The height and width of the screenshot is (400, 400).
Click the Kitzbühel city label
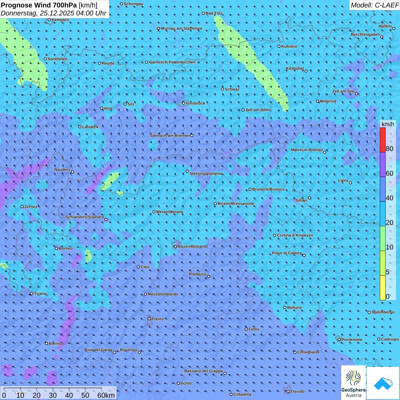pyautogui.click(x=295, y=68)
